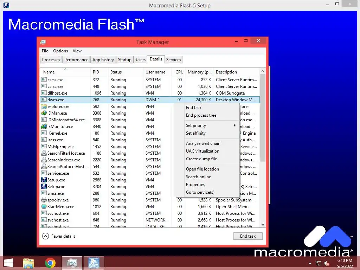
Task: Click the network tray icon
Action: click(319, 263)
